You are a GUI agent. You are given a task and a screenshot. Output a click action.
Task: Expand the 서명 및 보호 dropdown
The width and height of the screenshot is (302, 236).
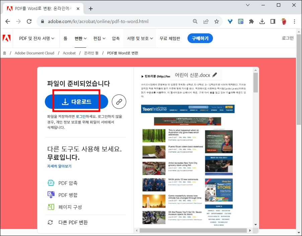click(x=139, y=38)
